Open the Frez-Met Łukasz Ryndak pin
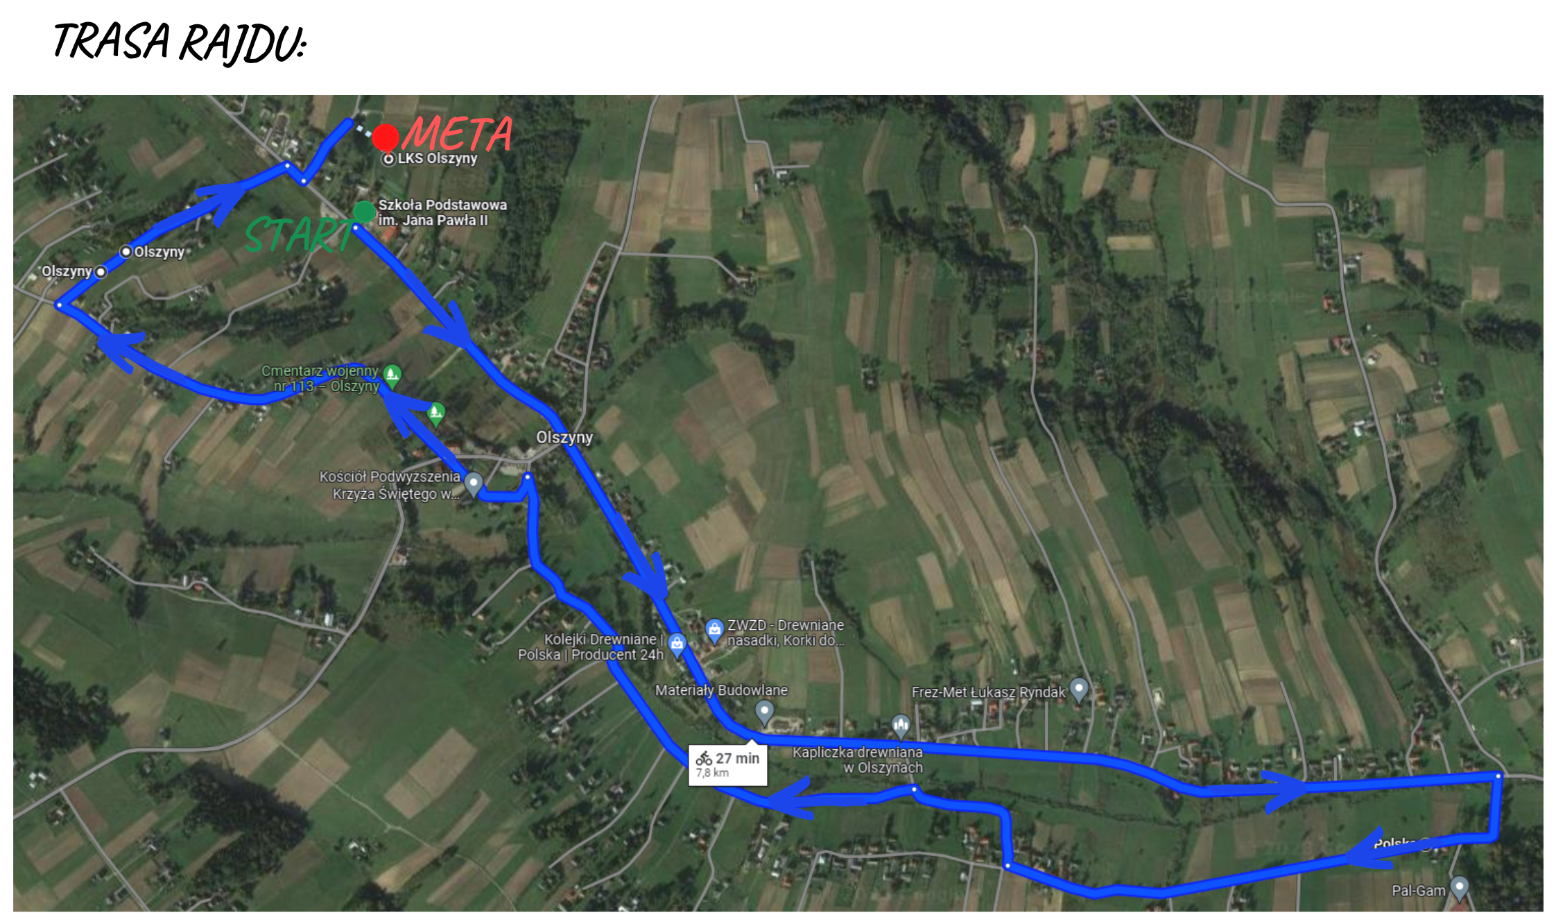 pyautogui.click(x=1078, y=690)
